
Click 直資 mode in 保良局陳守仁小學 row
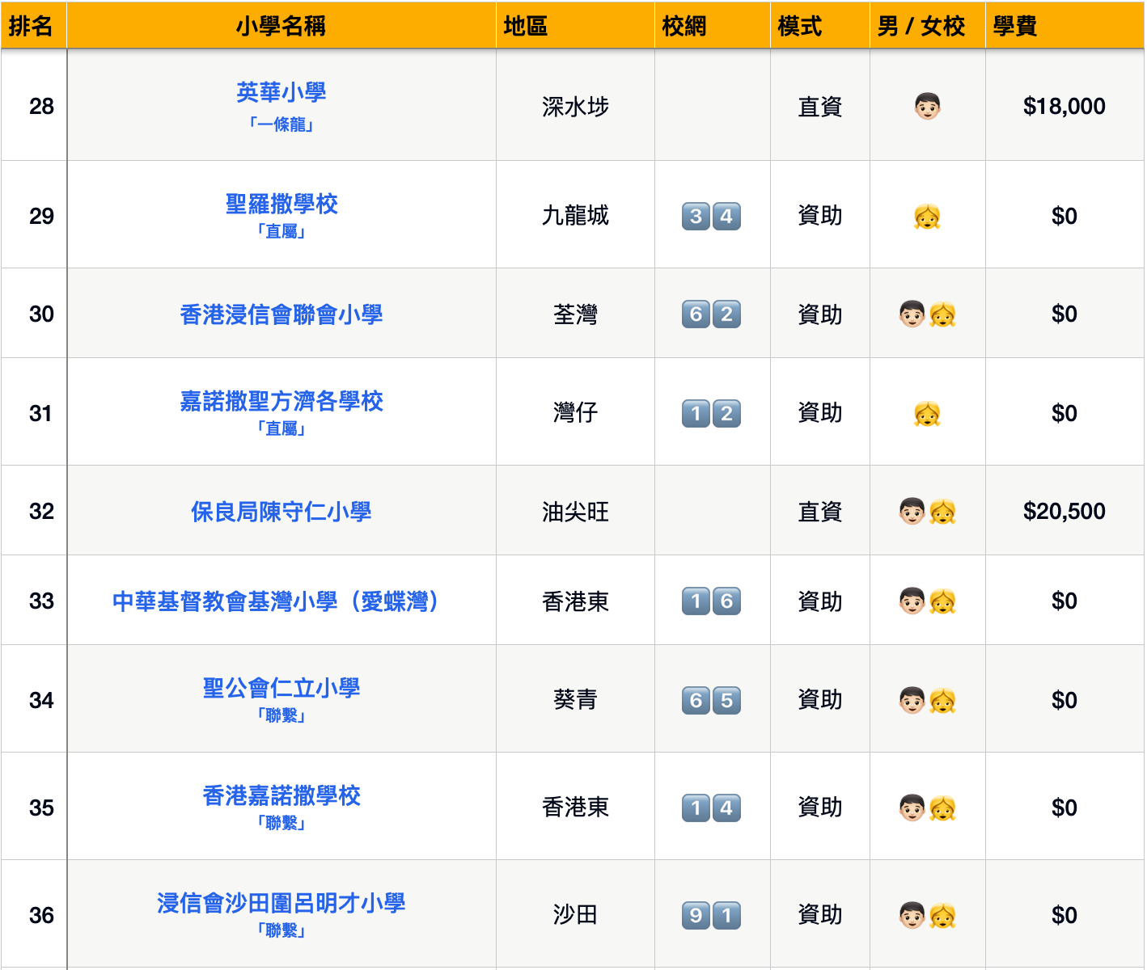point(820,512)
